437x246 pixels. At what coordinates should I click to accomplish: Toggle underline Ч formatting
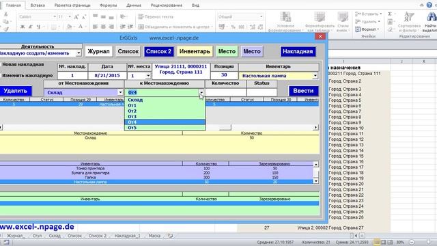(38, 27)
